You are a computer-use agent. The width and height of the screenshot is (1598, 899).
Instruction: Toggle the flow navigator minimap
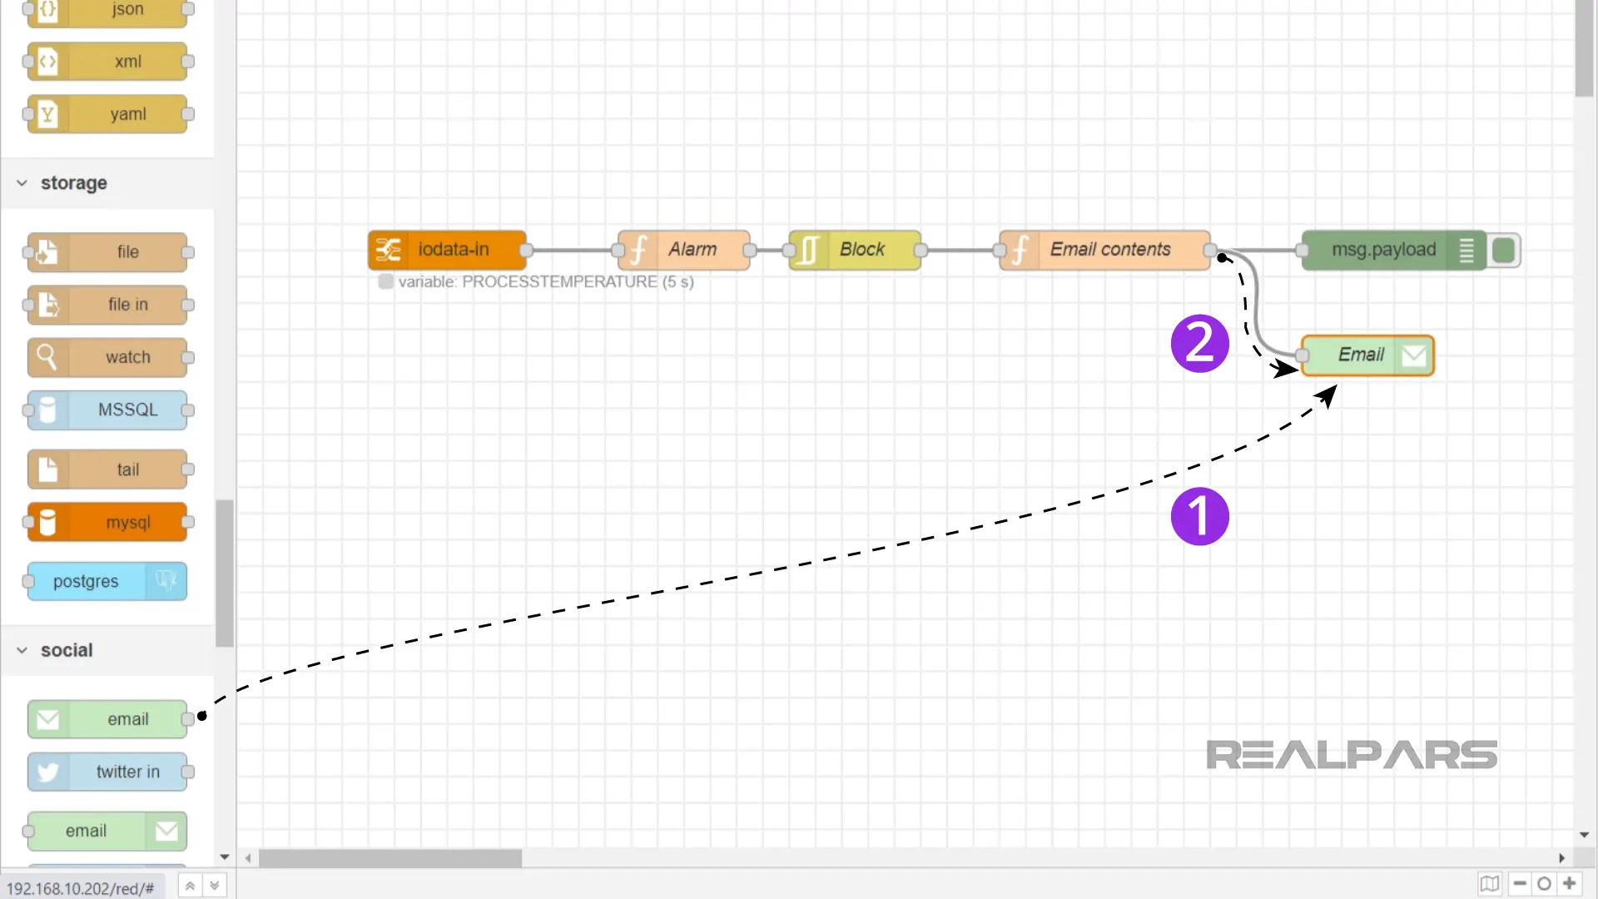tap(1490, 884)
